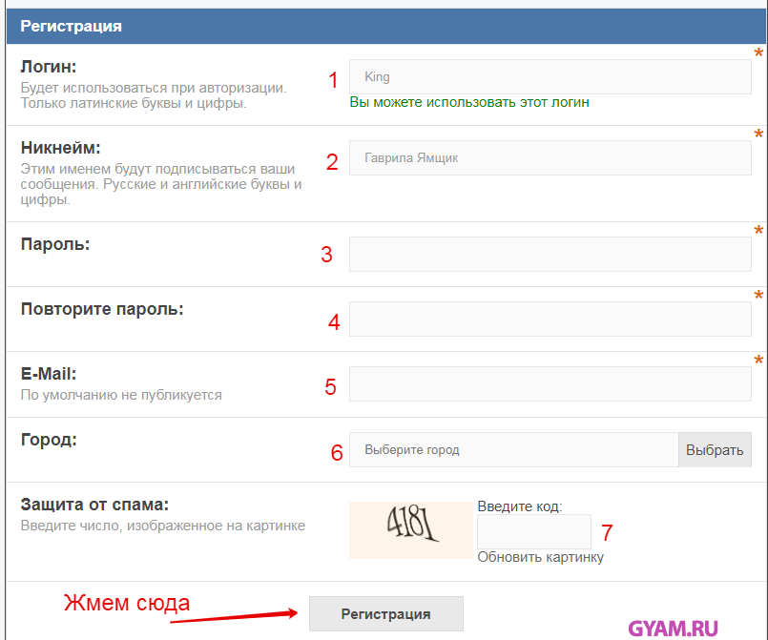The height and width of the screenshot is (640, 768).
Task: Click the red number 7 marker
Action: [x=607, y=532]
